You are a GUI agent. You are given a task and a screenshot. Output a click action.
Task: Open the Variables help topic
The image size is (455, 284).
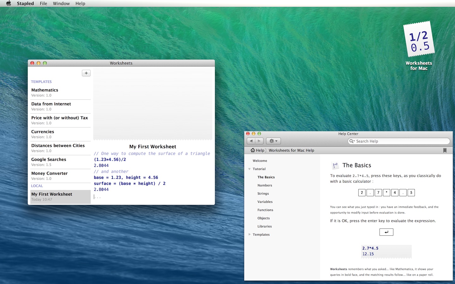(265, 202)
